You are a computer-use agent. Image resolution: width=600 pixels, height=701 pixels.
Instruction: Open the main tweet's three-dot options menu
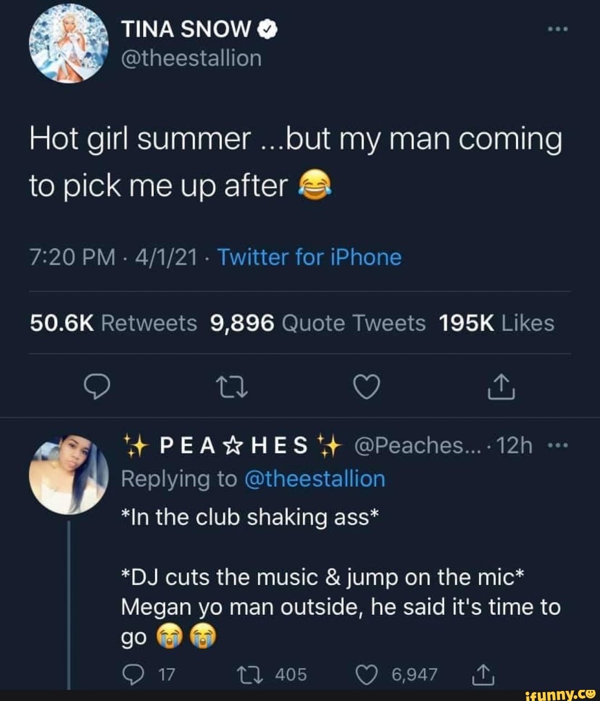point(557,29)
